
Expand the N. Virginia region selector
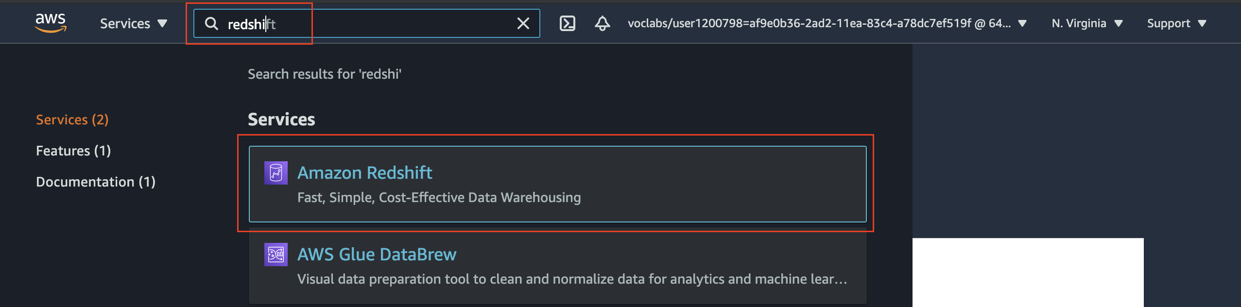click(x=1086, y=23)
